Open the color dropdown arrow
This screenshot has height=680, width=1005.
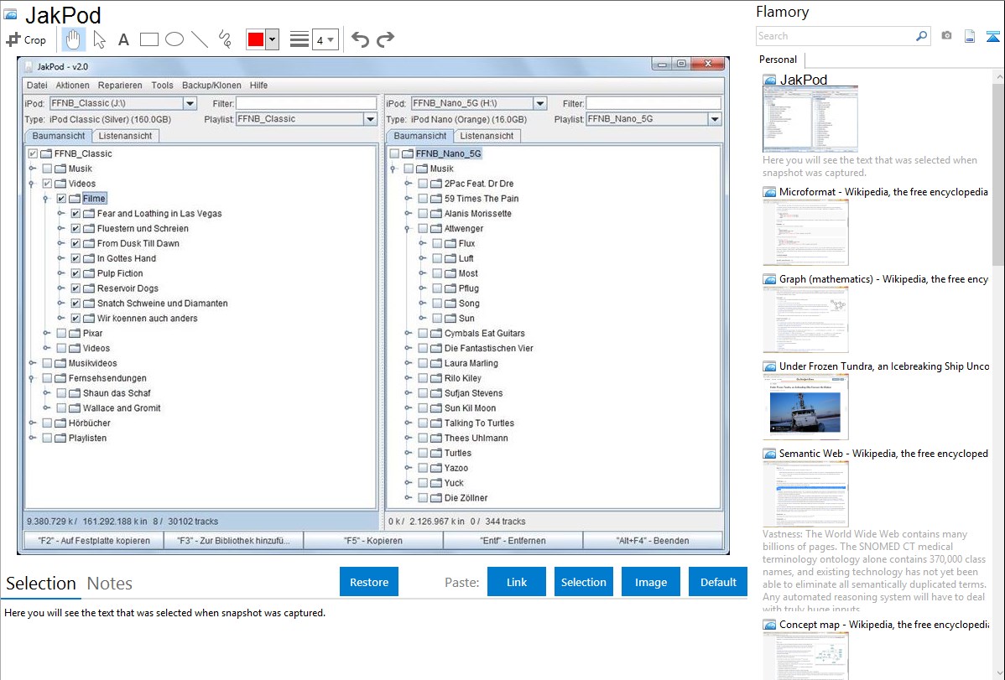[272, 39]
